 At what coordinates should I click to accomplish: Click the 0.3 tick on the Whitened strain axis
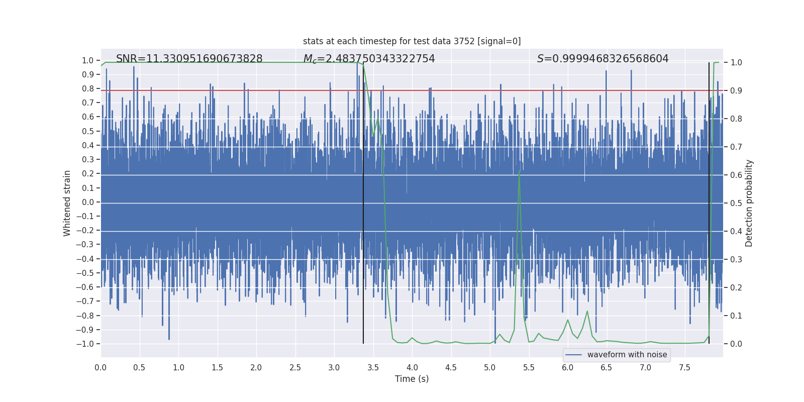click(88, 159)
